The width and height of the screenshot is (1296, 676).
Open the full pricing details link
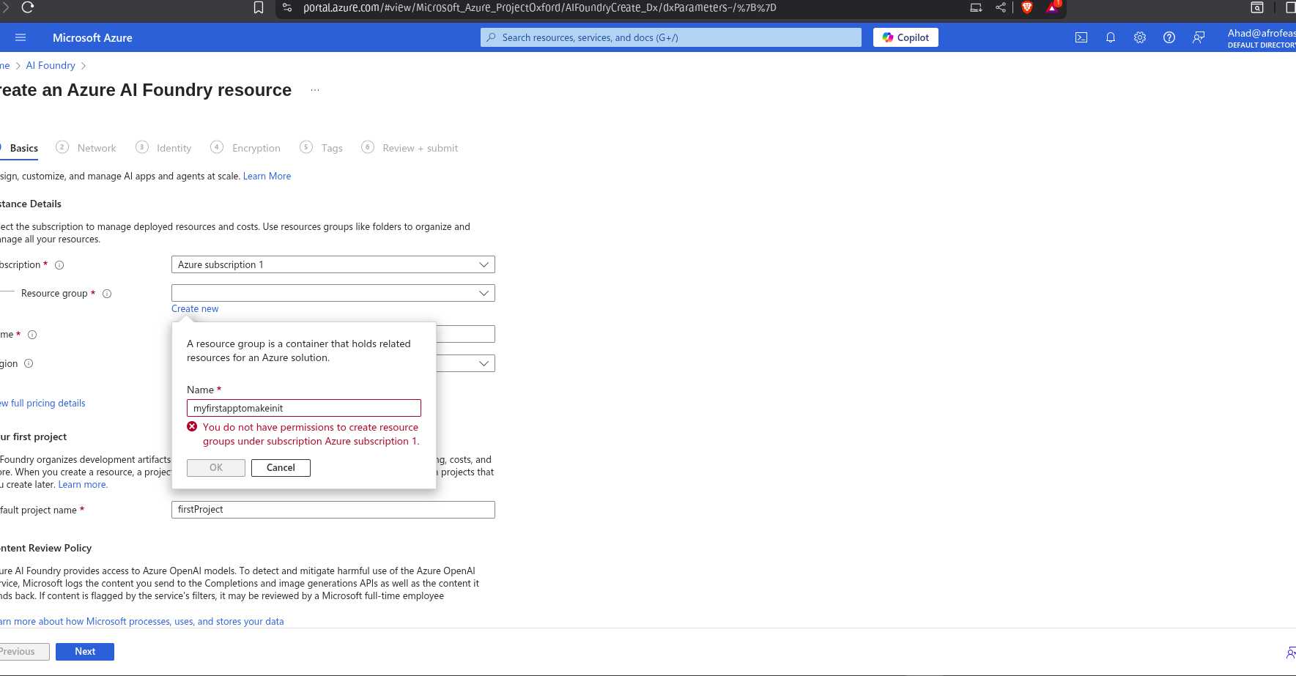[x=43, y=404]
